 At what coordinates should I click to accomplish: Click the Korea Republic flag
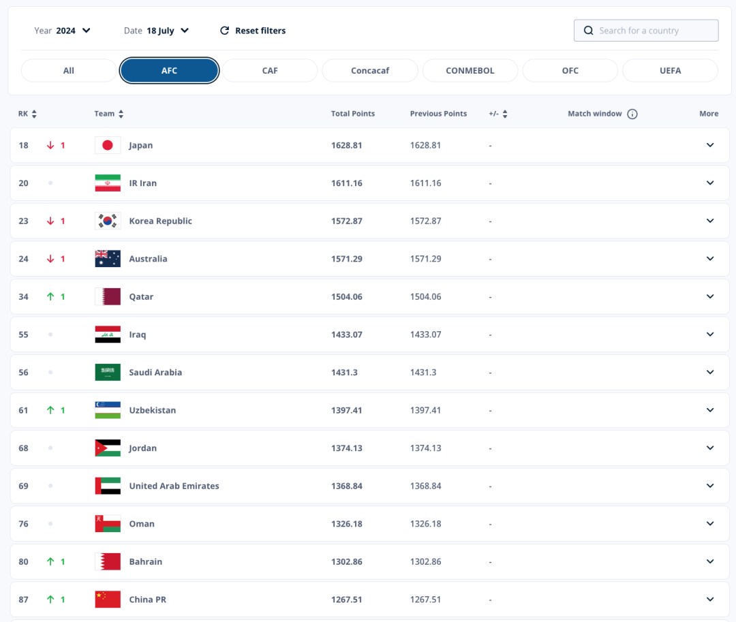(108, 221)
